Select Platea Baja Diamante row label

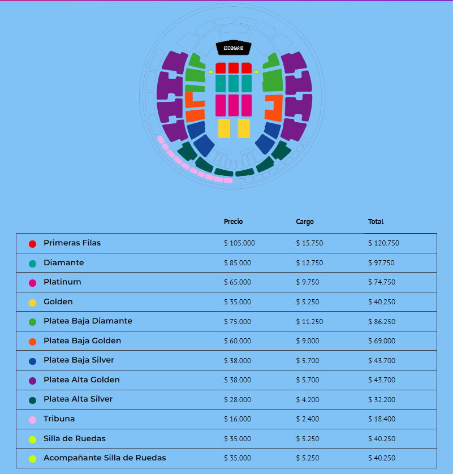[88, 321]
